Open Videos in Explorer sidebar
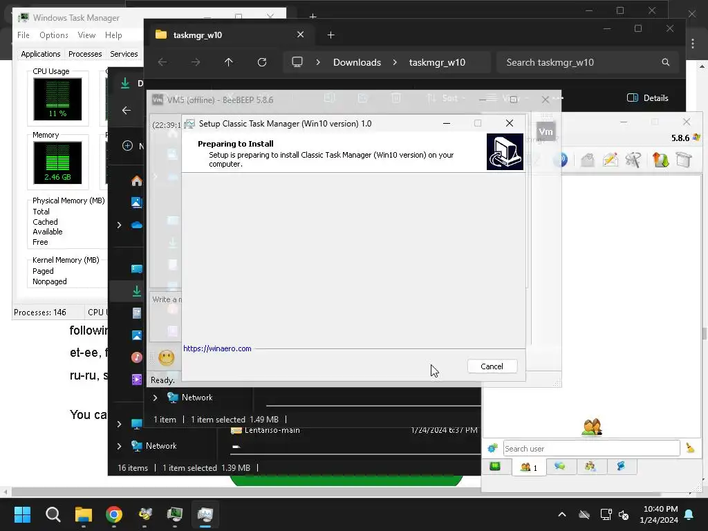Screen dimensions: 708x531 pyautogui.click(x=136, y=380)
